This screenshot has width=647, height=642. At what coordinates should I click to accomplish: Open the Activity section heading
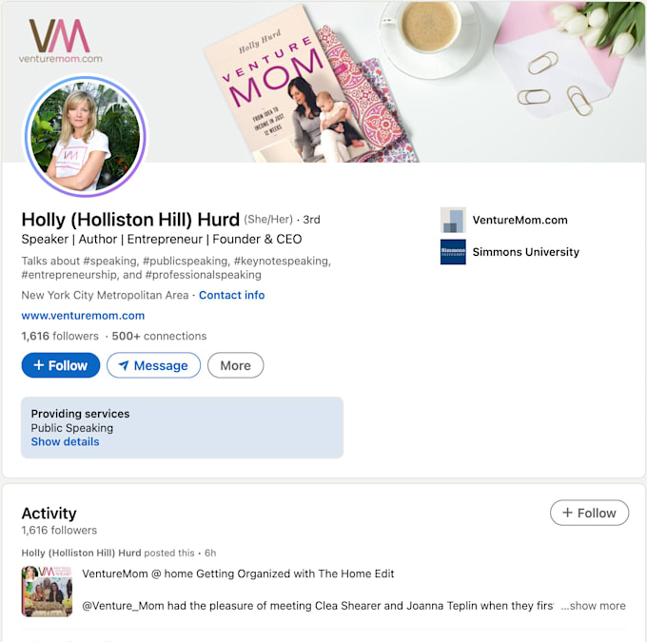[49, 514]
